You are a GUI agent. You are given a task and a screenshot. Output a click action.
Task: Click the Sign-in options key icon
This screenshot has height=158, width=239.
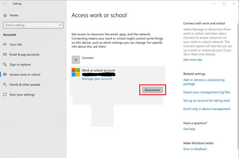[x=5, y=65]
